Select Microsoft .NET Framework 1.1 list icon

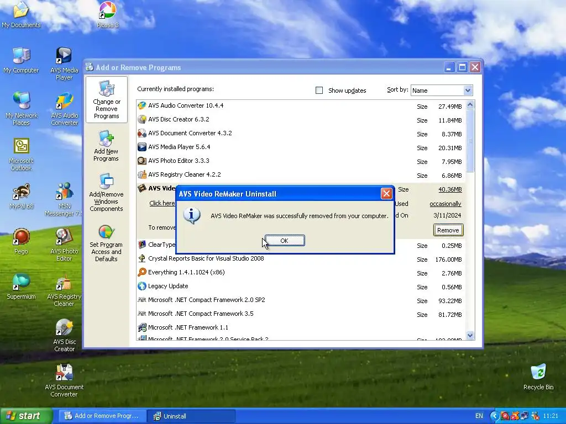pyautogui.click(x=142, y=327)
